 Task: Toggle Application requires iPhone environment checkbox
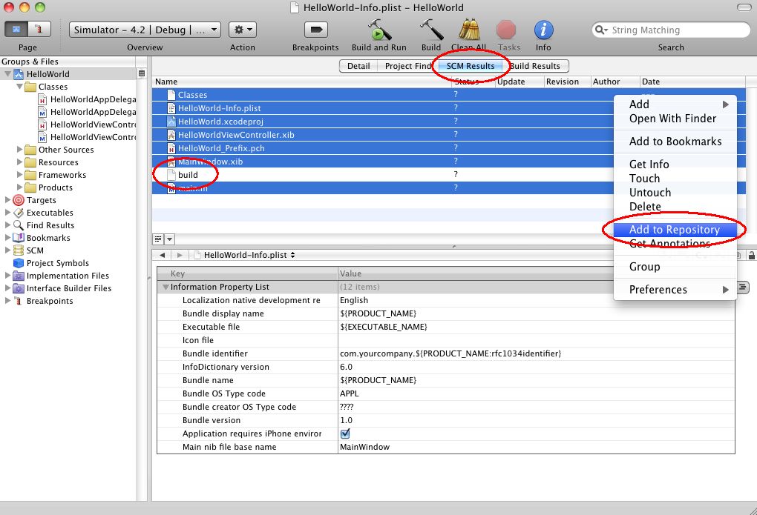[x=345, y=433]
